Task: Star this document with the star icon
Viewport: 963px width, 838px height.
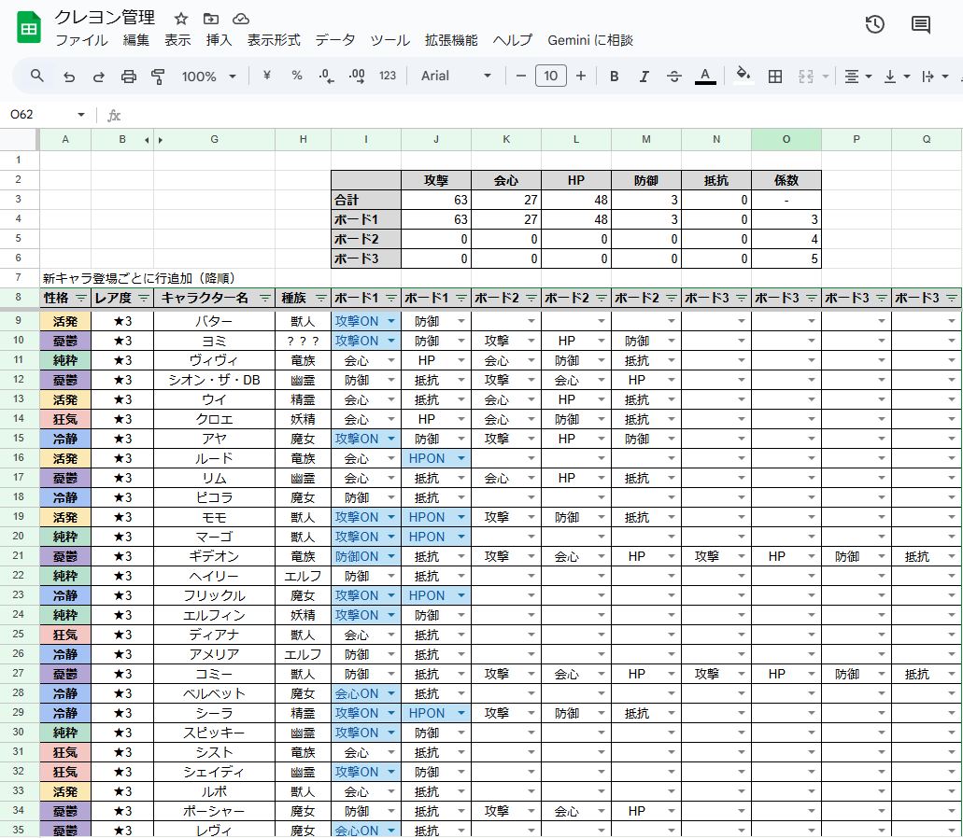Action: (181, 19)
